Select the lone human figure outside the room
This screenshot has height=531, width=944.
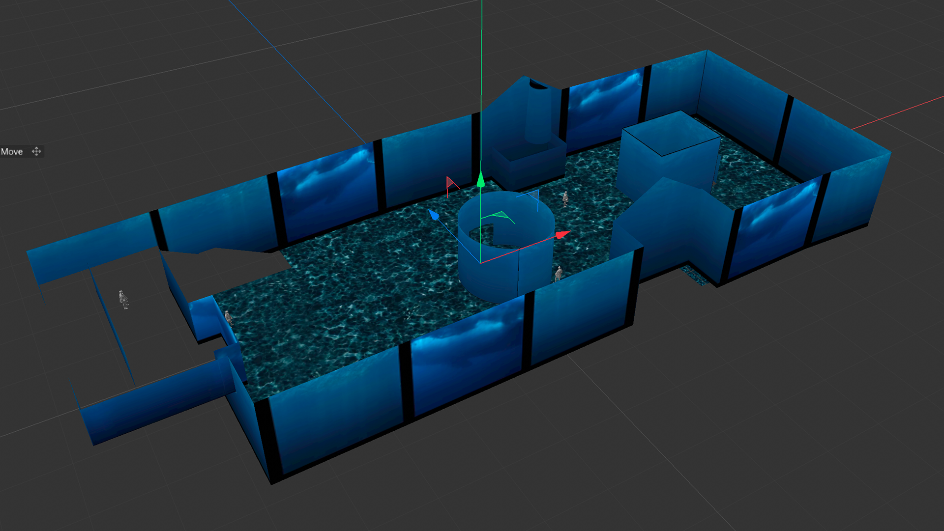pos(123,299)
